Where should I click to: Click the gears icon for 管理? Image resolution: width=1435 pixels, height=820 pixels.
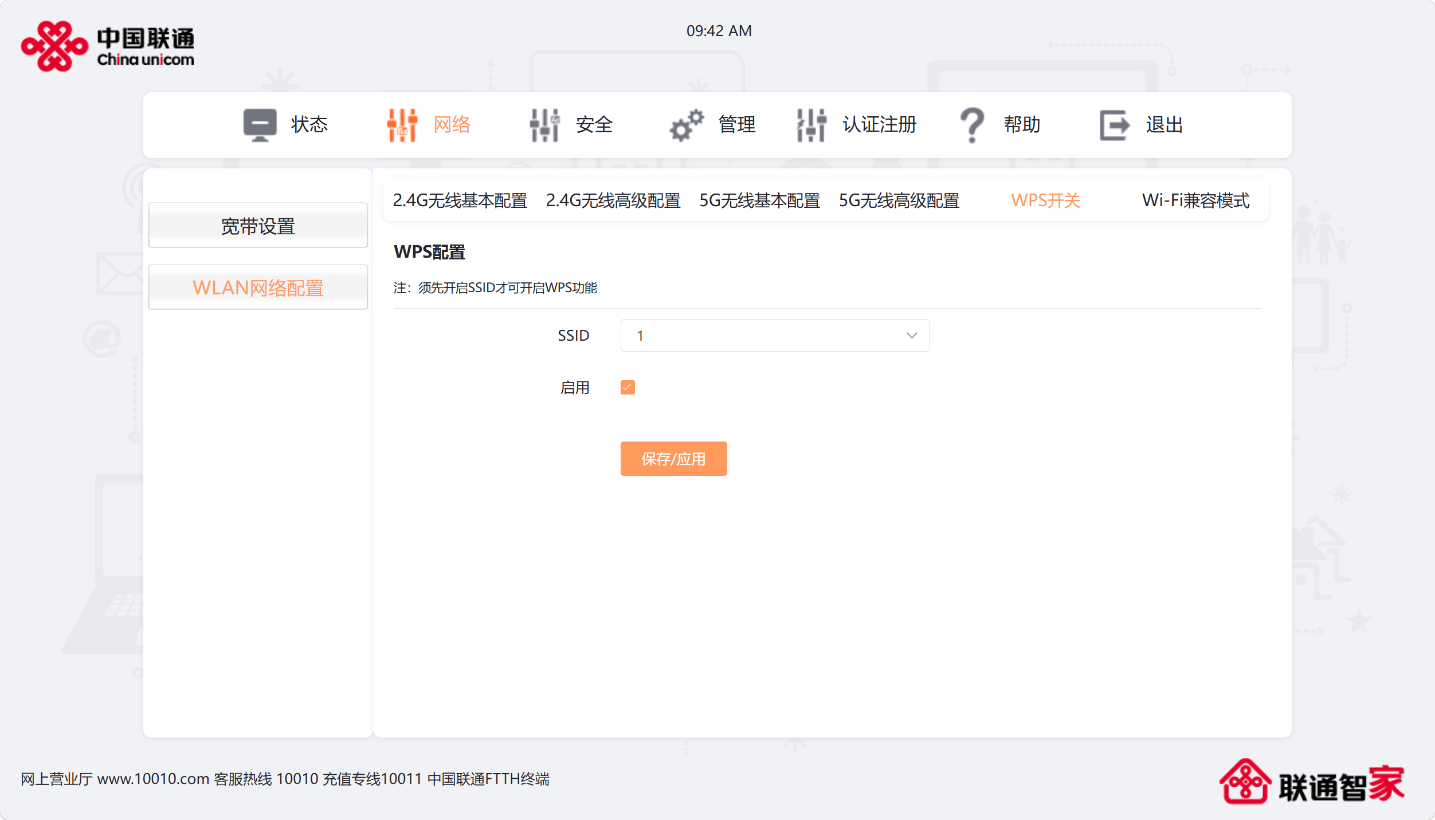point(687,124)
